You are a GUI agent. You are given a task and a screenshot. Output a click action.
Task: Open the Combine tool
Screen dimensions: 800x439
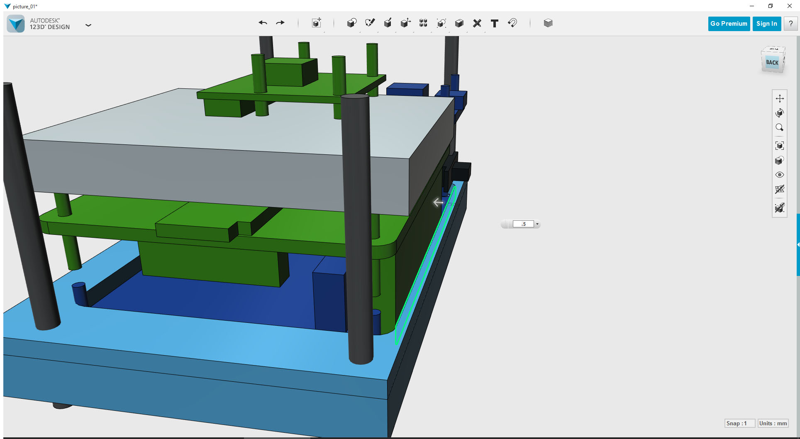pos(459,23)
